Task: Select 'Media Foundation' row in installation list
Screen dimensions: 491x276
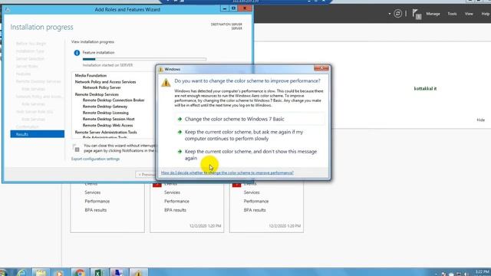Action: [x=91, y=75]
